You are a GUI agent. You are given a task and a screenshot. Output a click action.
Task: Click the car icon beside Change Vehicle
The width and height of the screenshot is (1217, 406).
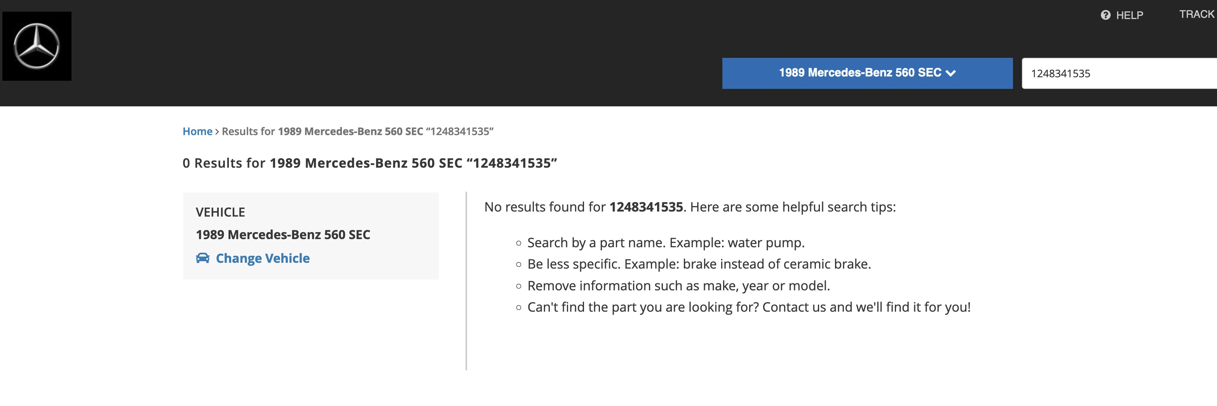(x=203, y=258)
